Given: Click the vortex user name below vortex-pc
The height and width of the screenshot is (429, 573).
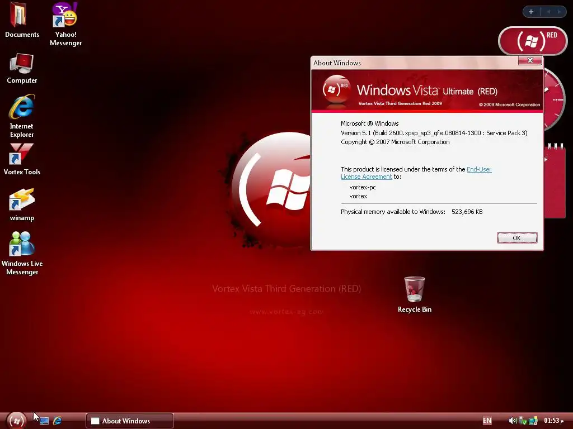Looking at the screenshot, I should point(358,196).
